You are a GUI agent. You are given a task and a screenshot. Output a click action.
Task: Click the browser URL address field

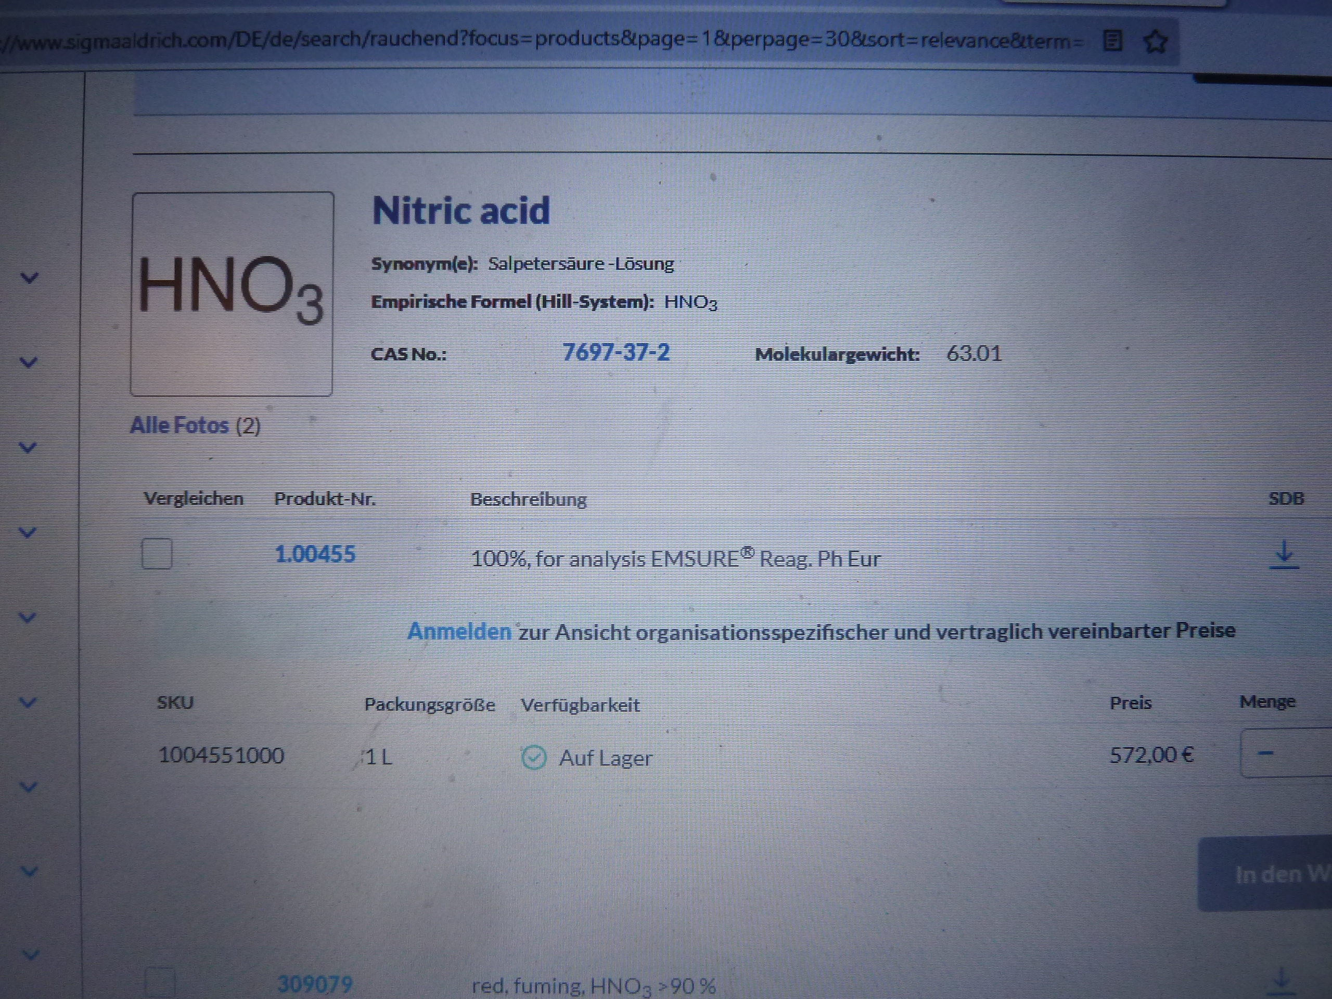[x=542, y=41]
